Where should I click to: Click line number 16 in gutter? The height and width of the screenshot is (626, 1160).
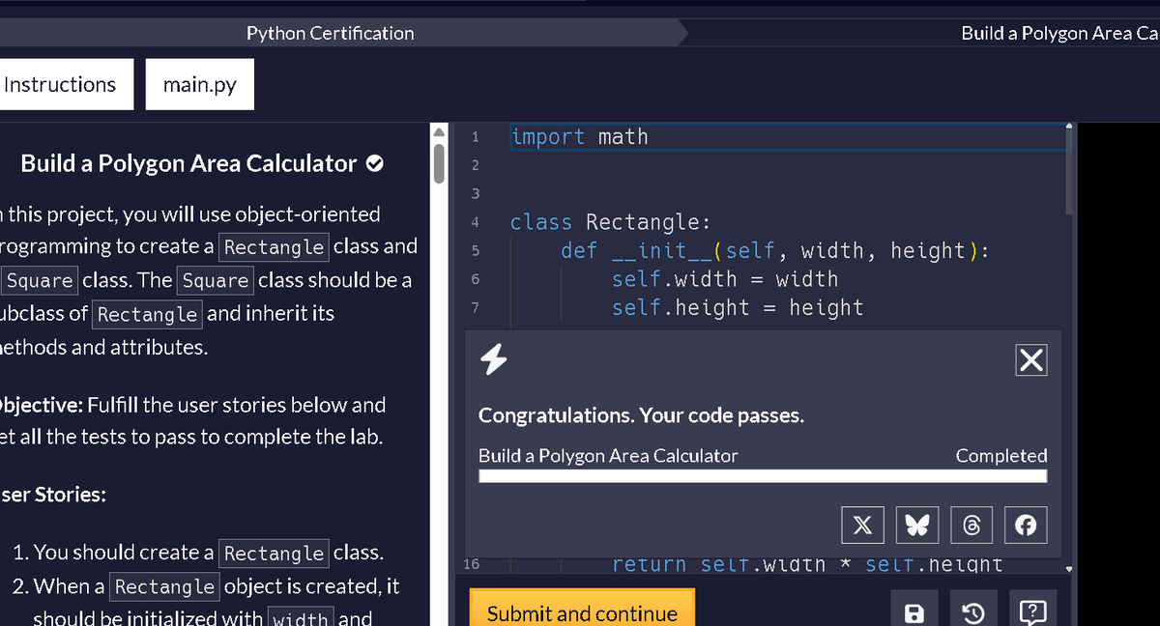pyautogui.click(x=472, y=563)
